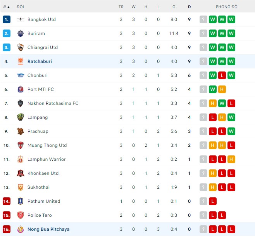Click the Chonburi shark logo
Screen dimensions: 255x237
point(21,75)
